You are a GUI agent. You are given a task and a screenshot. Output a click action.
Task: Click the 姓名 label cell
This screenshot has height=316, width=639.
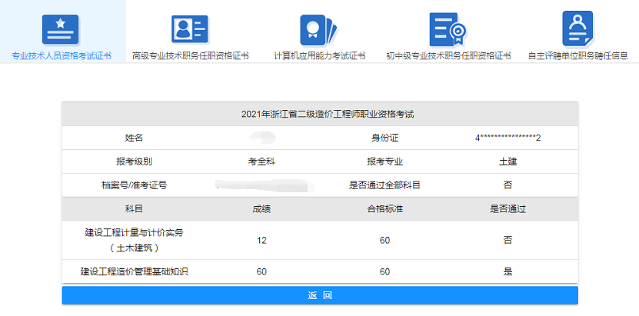[134, 138]
